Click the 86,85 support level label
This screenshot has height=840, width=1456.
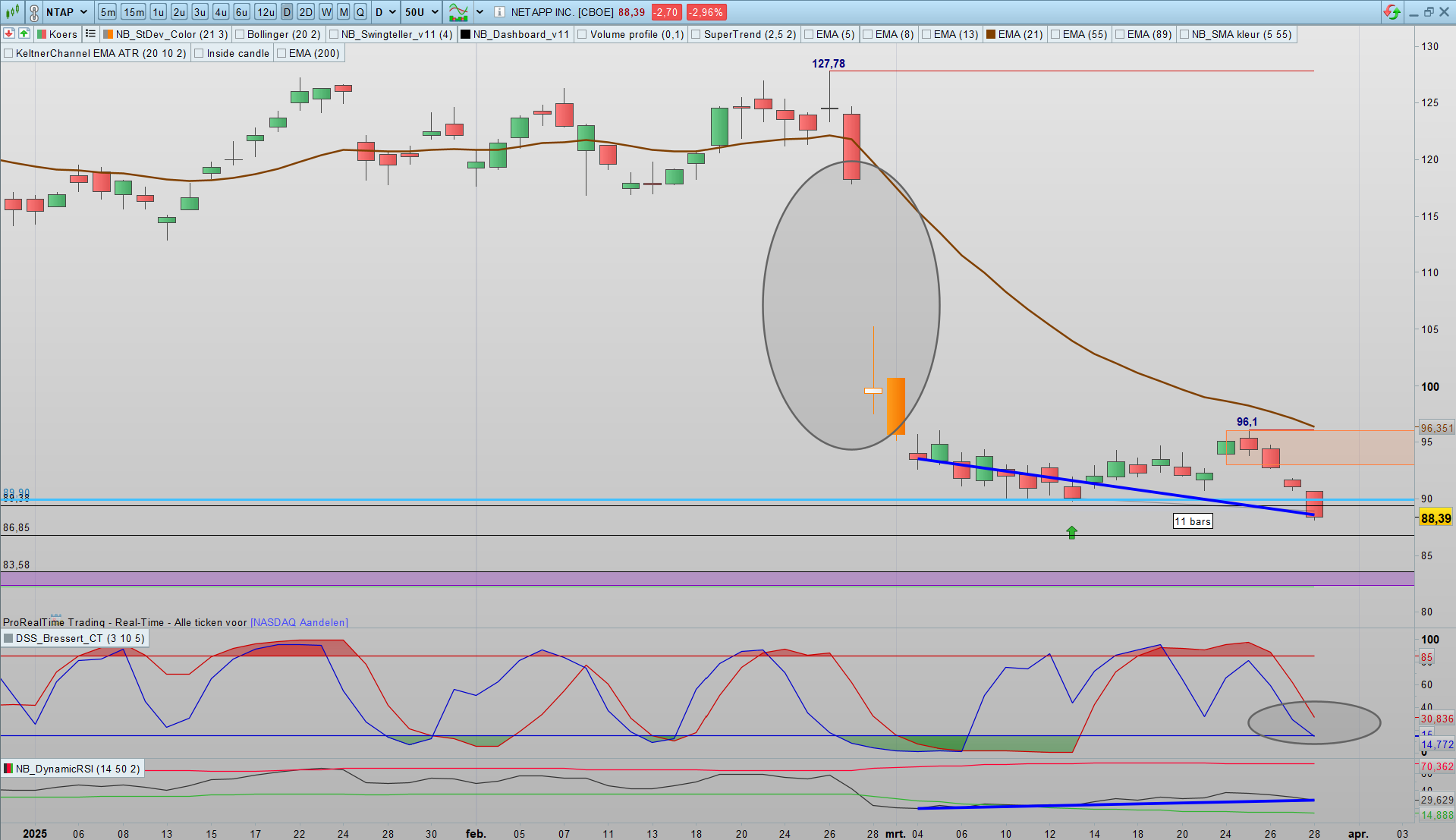point(17,527)
